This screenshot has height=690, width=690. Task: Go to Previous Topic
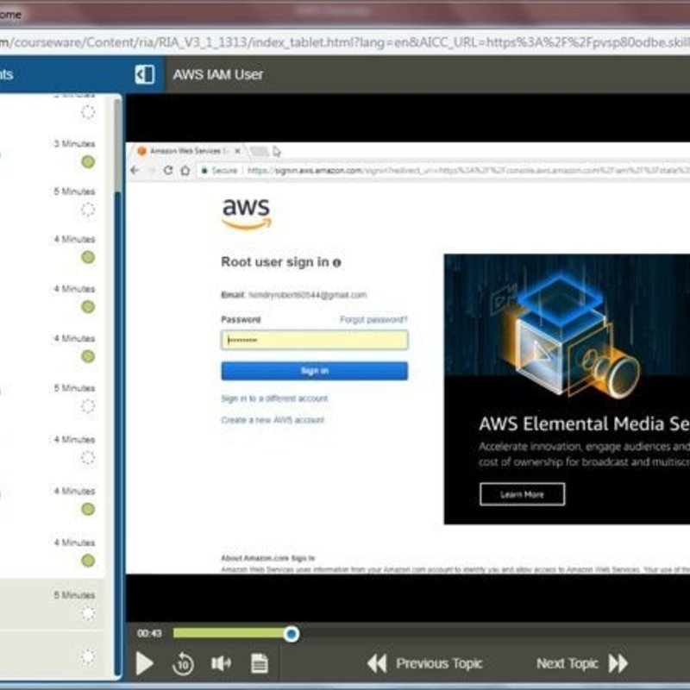pos(424,663)
